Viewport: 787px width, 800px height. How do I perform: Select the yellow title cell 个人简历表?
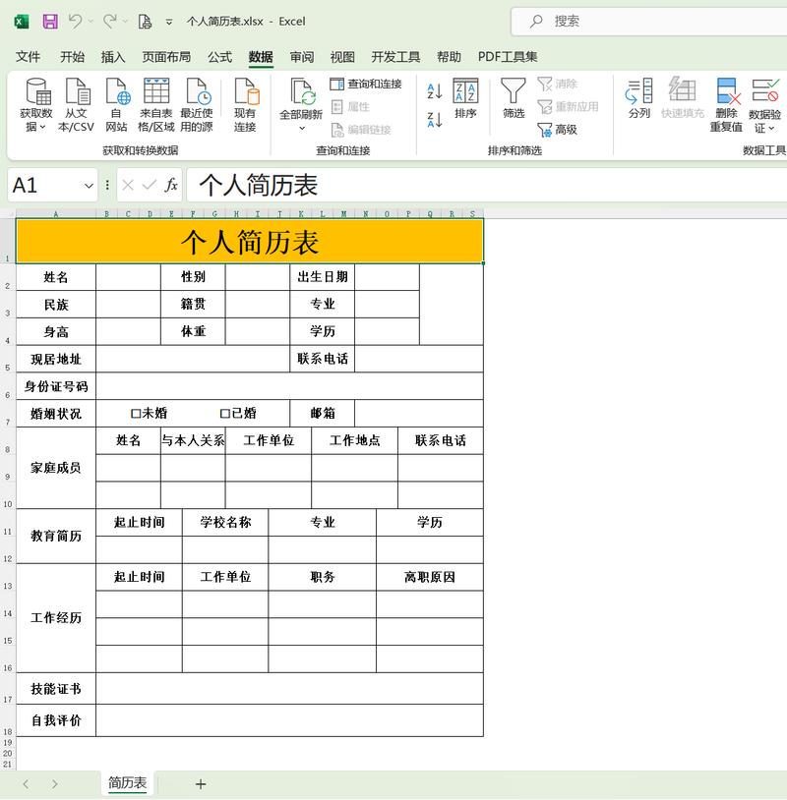click(250, 242)
